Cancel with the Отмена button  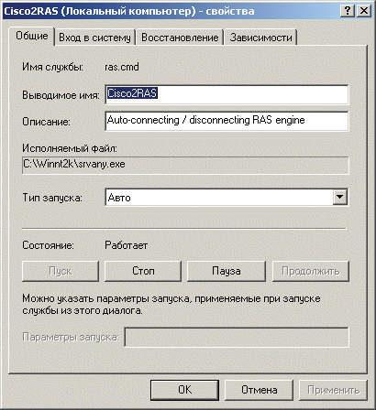tap(260, 390)
